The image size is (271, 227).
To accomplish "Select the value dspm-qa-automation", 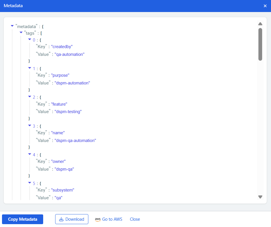I will [75, 140].
